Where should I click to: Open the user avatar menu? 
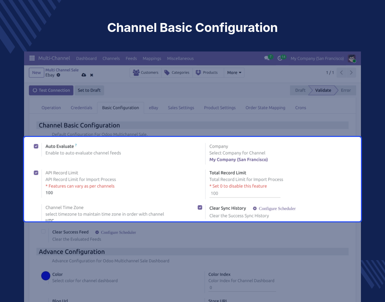point(352,58)
